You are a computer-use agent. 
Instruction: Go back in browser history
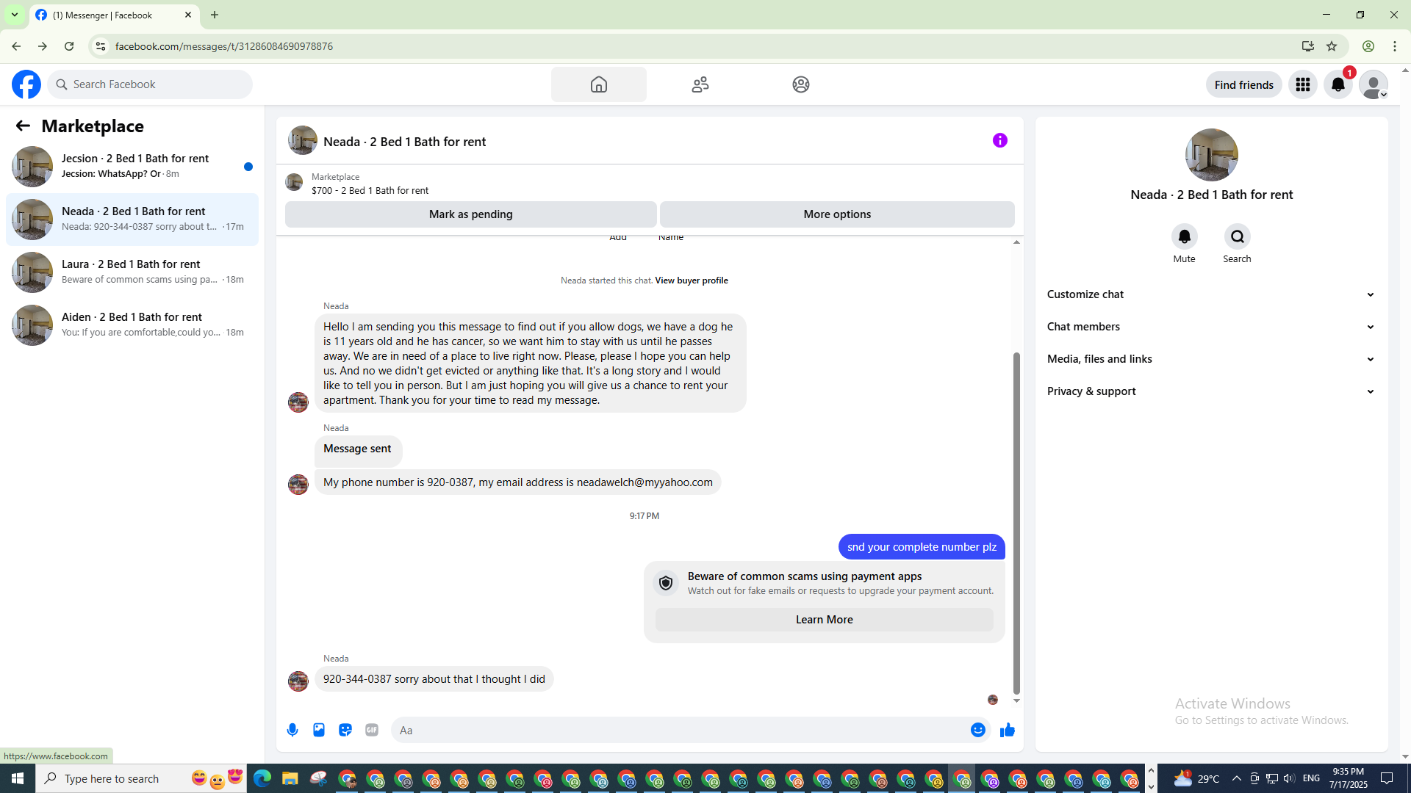pos(16,46)
